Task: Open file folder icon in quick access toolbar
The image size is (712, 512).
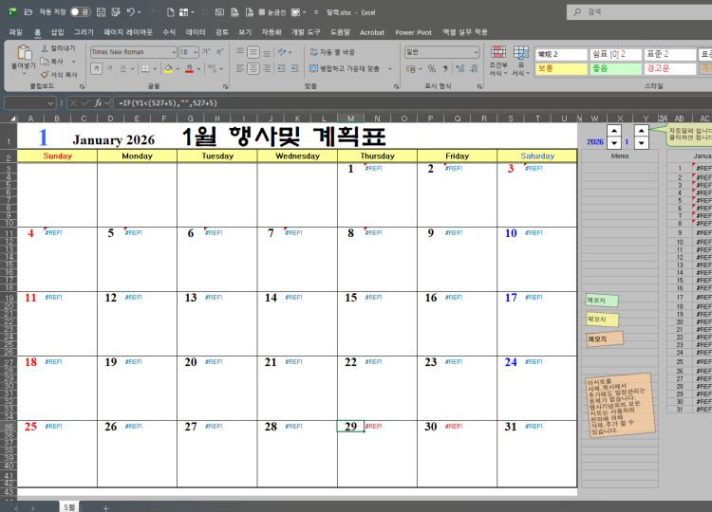Action: point(28,12)
